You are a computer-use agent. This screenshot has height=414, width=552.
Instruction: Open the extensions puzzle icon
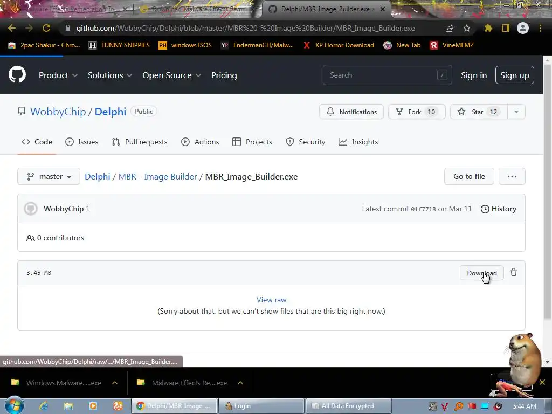pyautogui.click(x=488, y=28)
